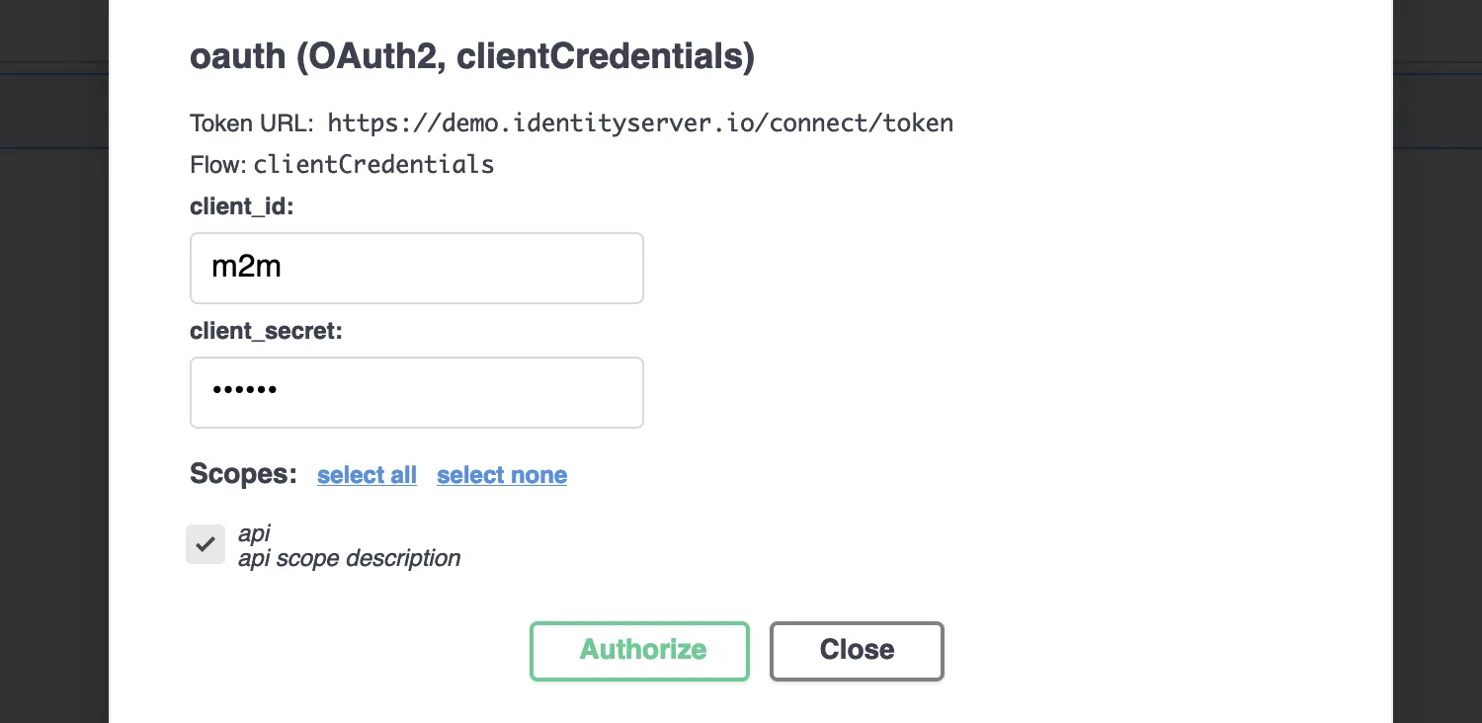Click the Flow label text
1482x723 pixels.
click(x=217, y=164)
